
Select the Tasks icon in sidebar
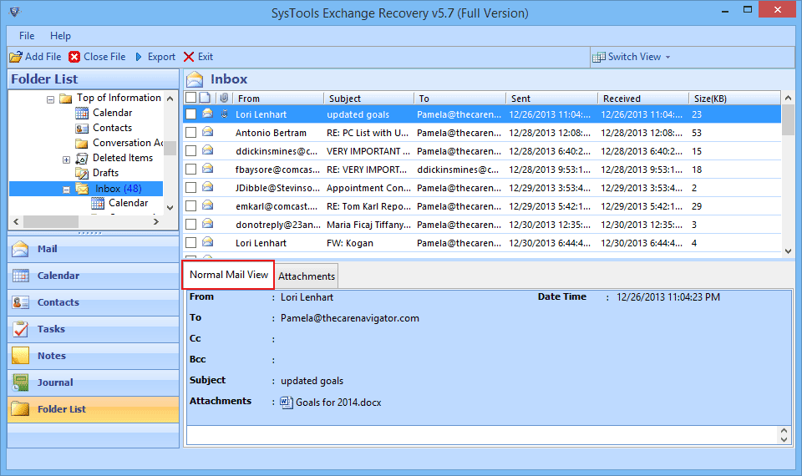(x=22, y=329)
